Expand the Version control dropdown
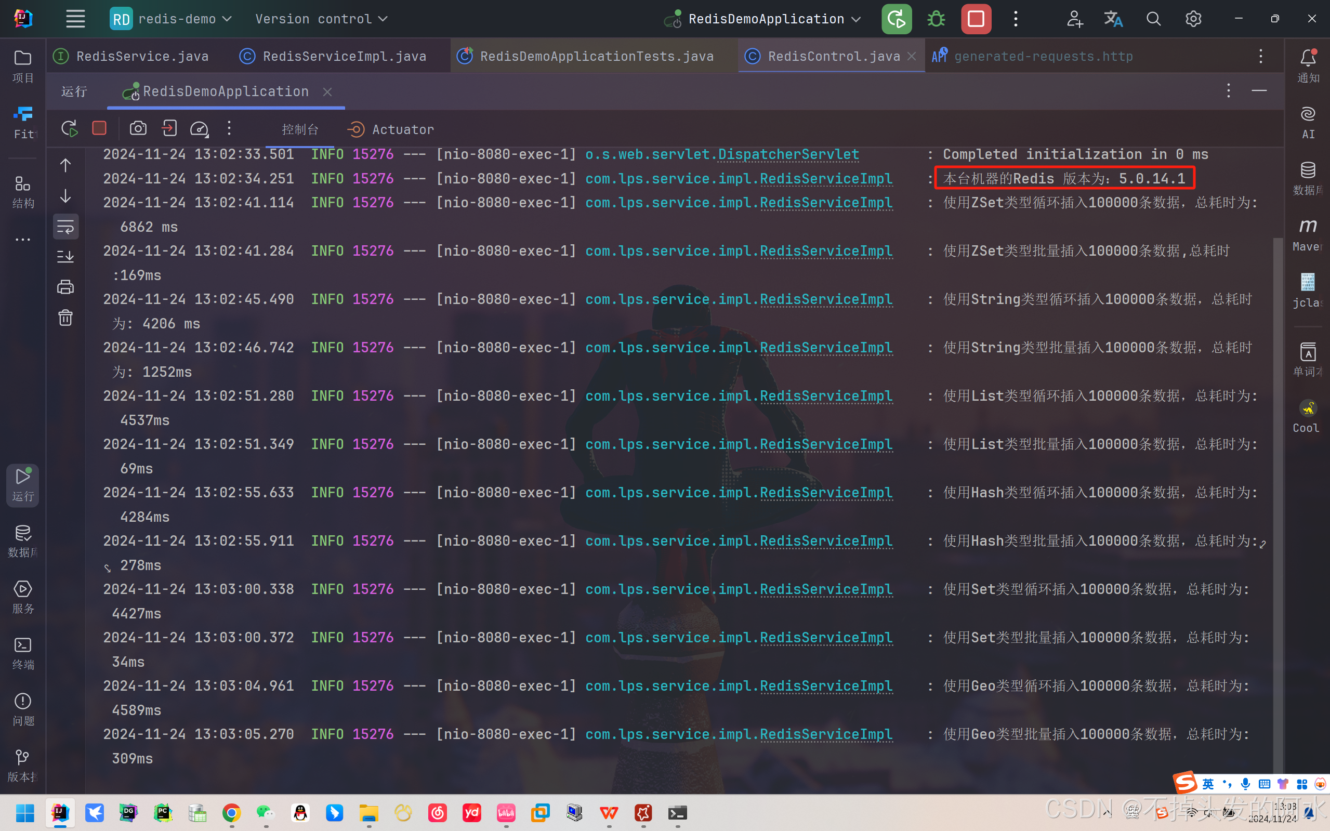This screenshot has height=831, width=1330. click(x=322, y=19)
